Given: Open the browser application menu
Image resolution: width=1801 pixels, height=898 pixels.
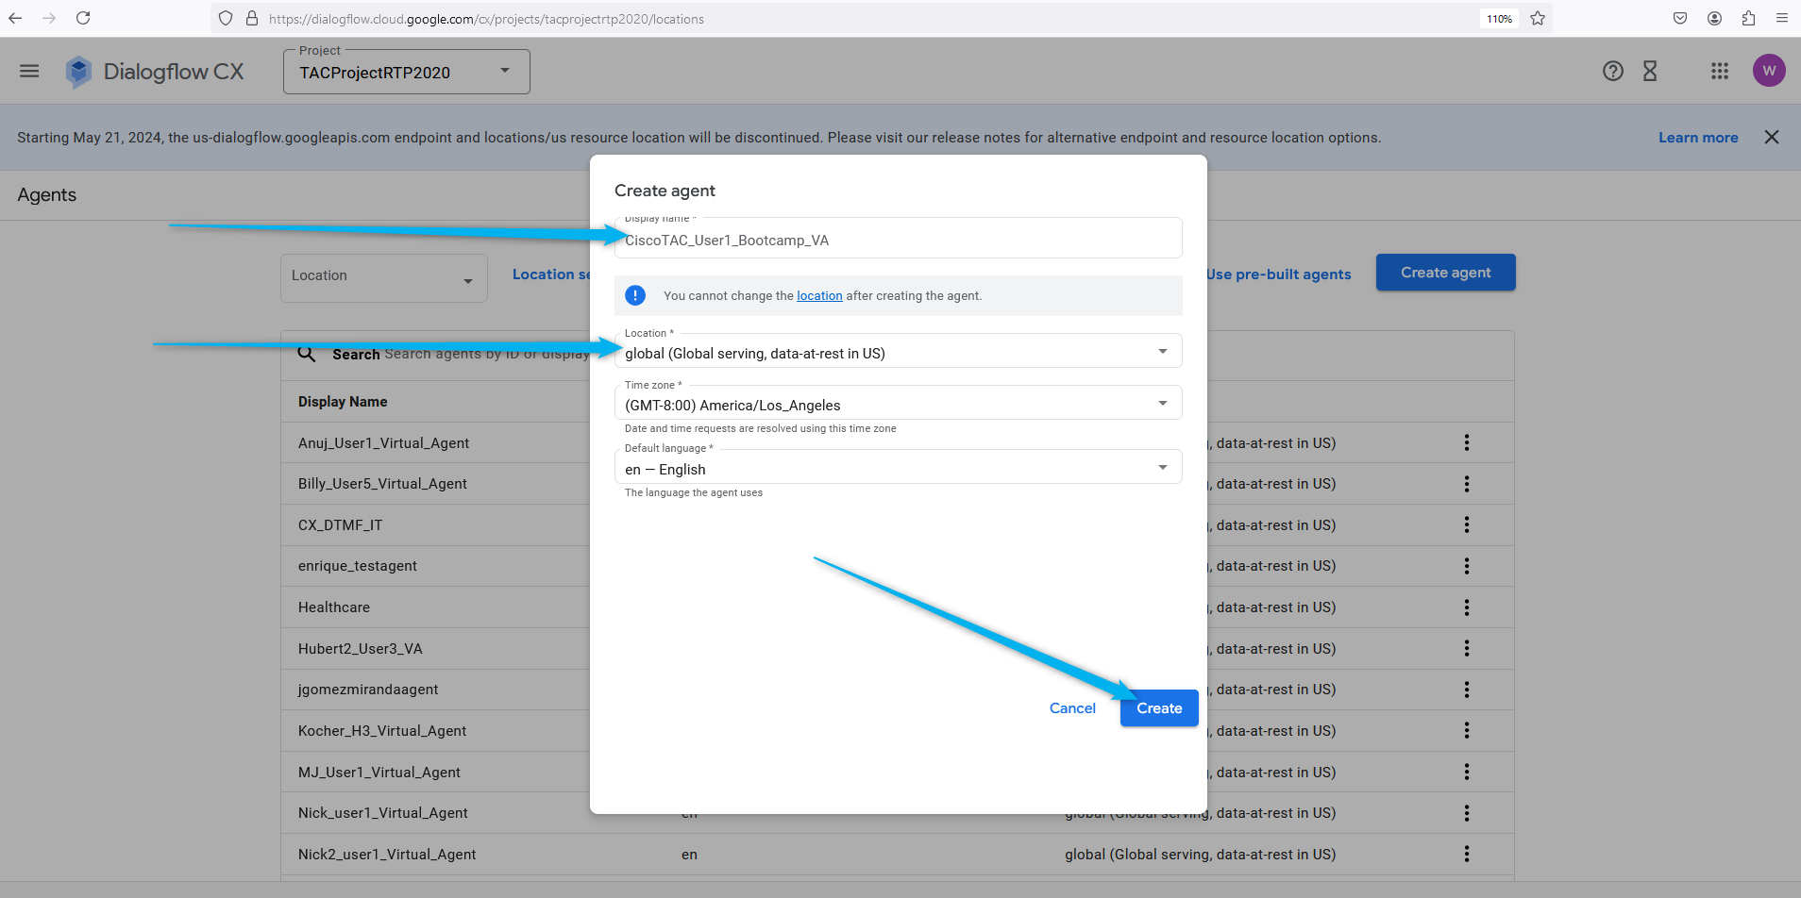Looking at the screenshot, I should [1782, 18].
